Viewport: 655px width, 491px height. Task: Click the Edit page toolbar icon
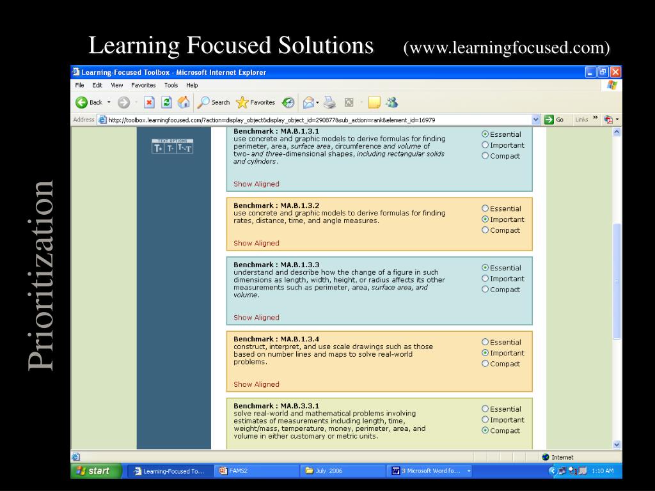click(349, 102)
